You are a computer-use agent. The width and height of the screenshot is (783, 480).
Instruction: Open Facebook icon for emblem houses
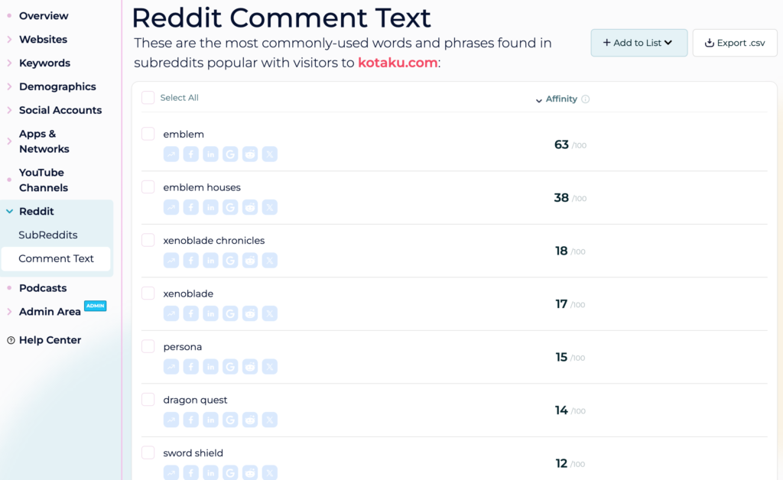pyautogui.click(x=190, y=207)
